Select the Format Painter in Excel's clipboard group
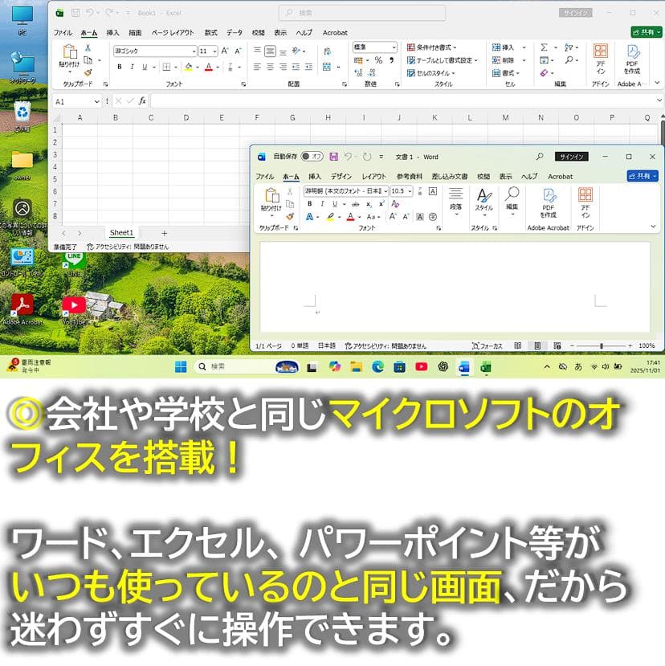Image resolution: width=665 pixels, height=666 pixels. (88, 73)
